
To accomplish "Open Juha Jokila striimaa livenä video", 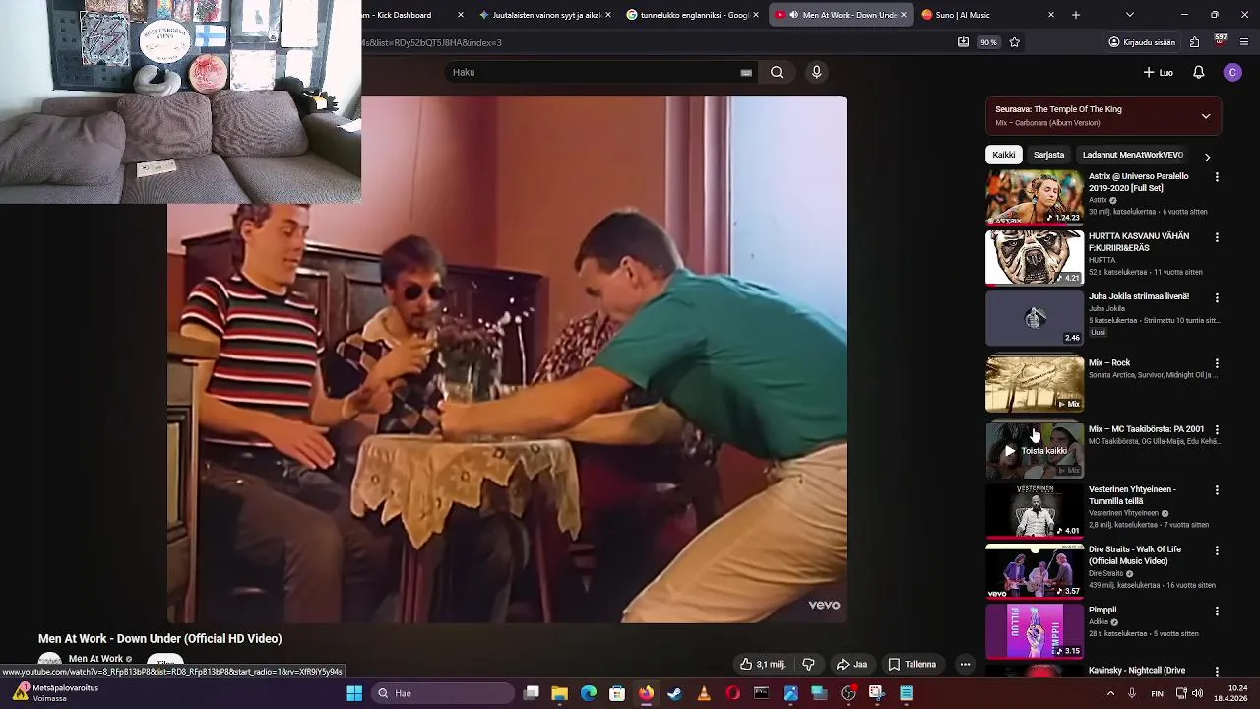I will (1139, 296).
